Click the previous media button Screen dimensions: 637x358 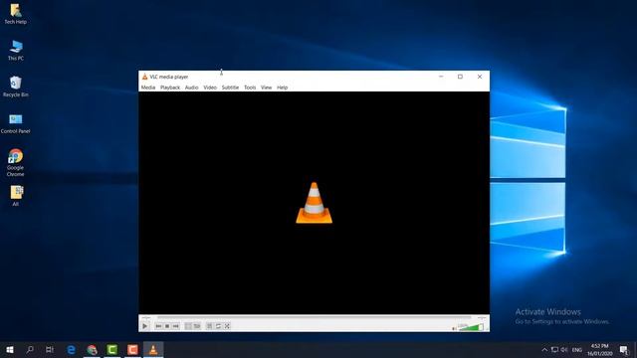pyautogui.click(x=158, y=326)
